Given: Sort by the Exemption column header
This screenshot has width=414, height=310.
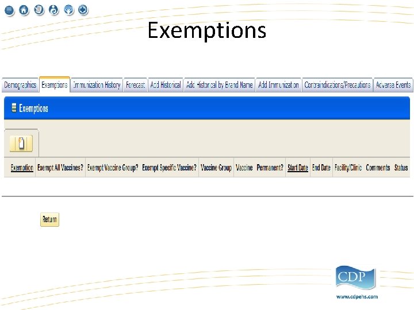Looking at the screenshot, I should (22, 168).
